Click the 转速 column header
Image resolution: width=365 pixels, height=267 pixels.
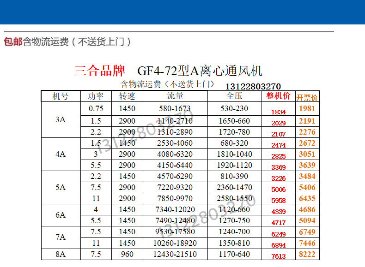tap(127, 96)
